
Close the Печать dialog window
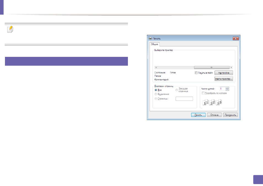pyautogui.click(x=236, y=38)
